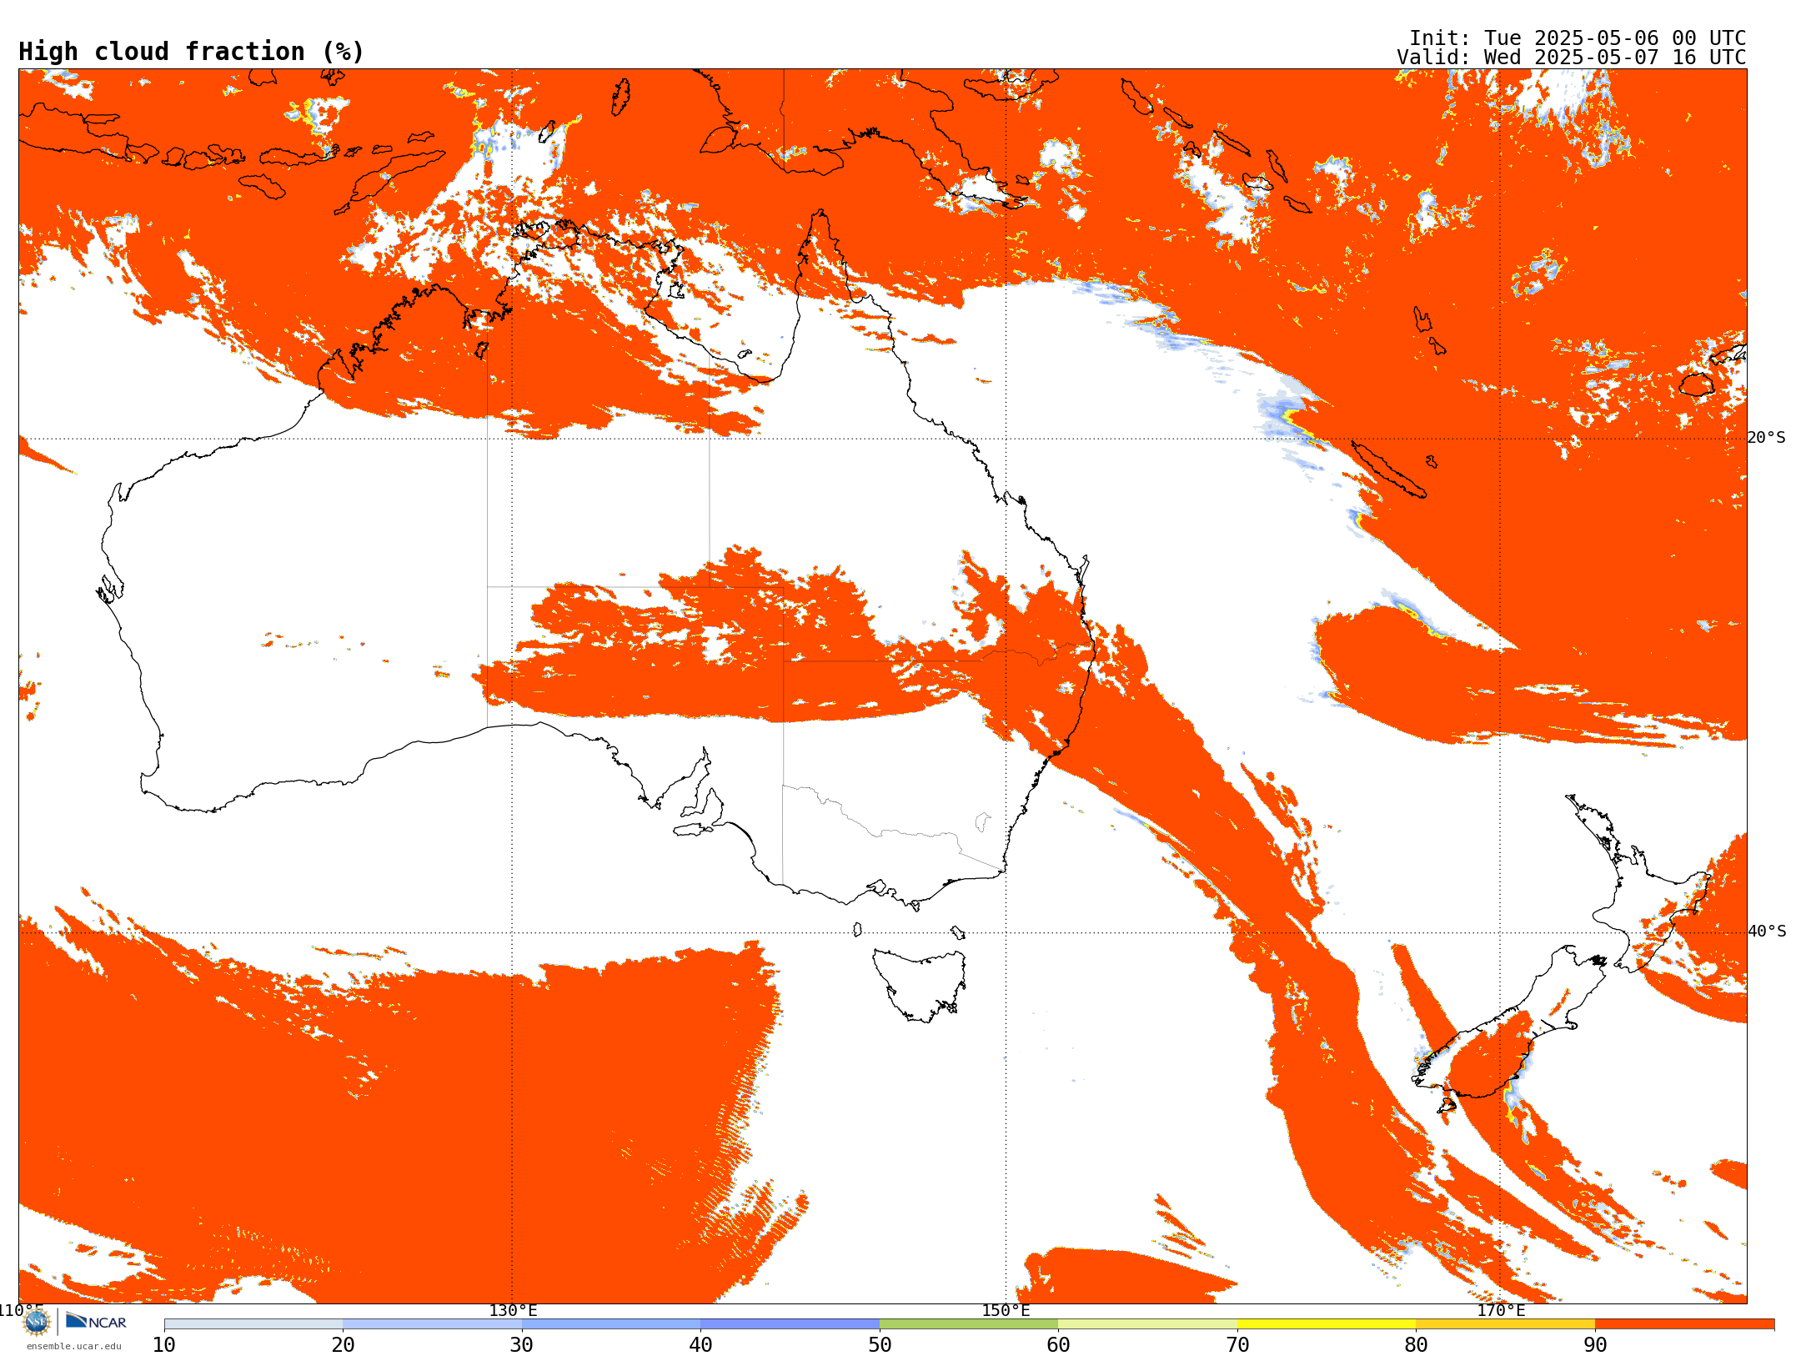Click the colorbar label 20

343,1345
